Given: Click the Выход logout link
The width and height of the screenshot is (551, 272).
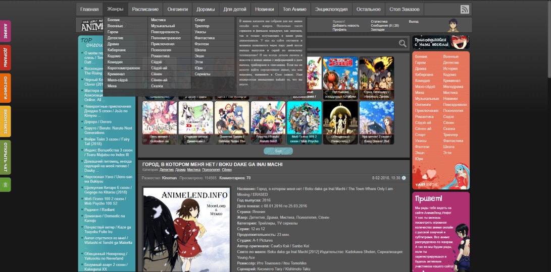Looking at the screenshot, I should 414,22.
